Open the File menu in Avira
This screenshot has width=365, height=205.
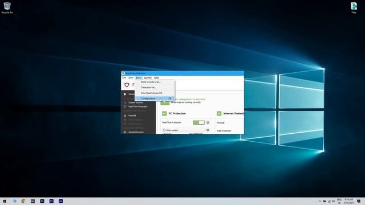tap(124, 77)
